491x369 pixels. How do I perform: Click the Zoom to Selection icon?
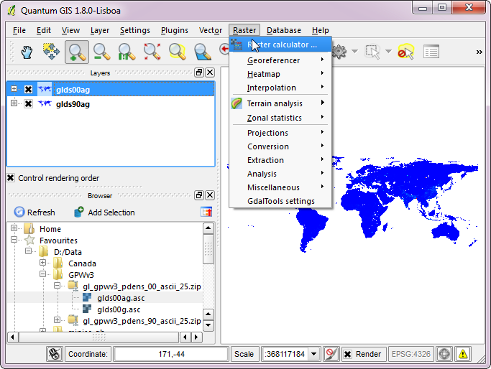(178, 52)
